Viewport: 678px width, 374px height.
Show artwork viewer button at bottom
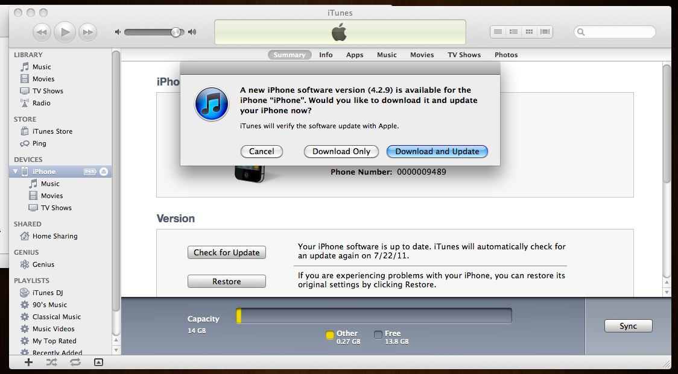[x=98, y=363]
